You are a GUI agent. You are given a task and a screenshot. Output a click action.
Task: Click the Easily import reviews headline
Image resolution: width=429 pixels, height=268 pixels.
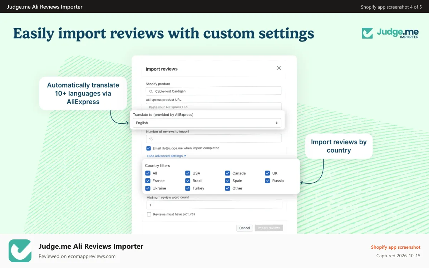point(164,34)
